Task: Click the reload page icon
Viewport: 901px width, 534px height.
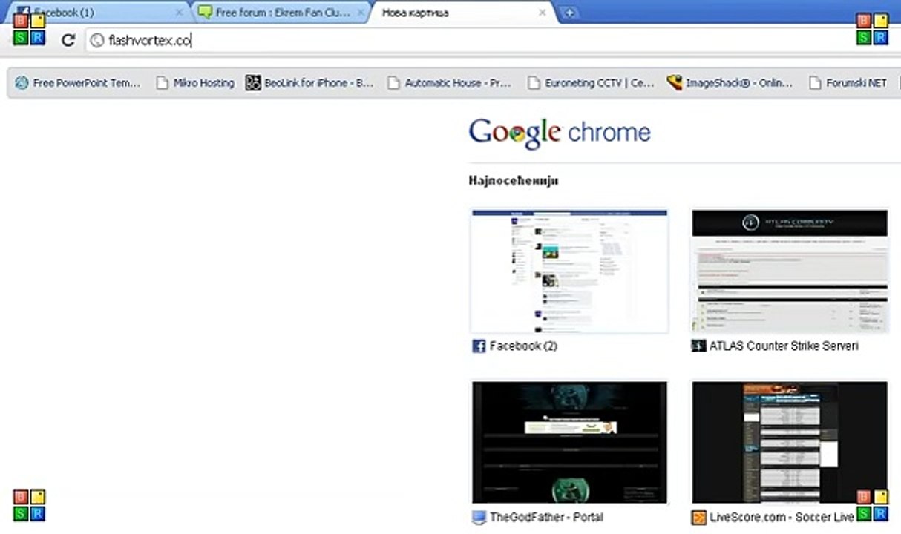Action: (x=68, y=41)
